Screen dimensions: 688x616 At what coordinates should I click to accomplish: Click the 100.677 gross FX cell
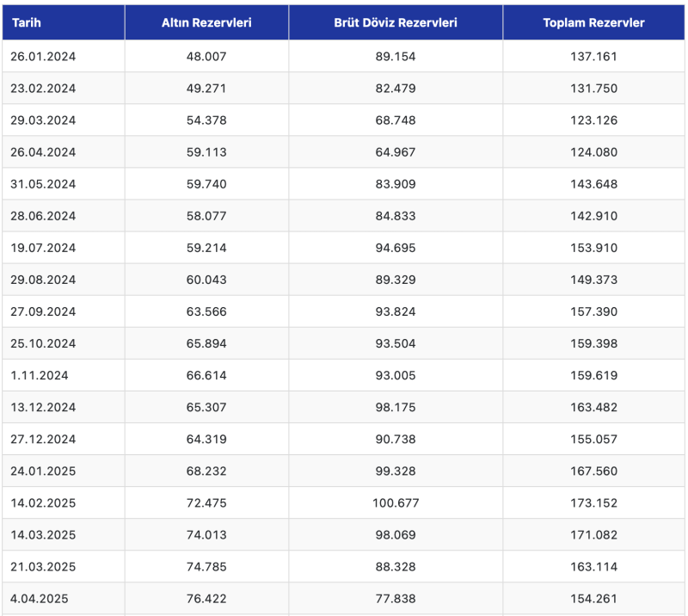[x=396, y=502]
